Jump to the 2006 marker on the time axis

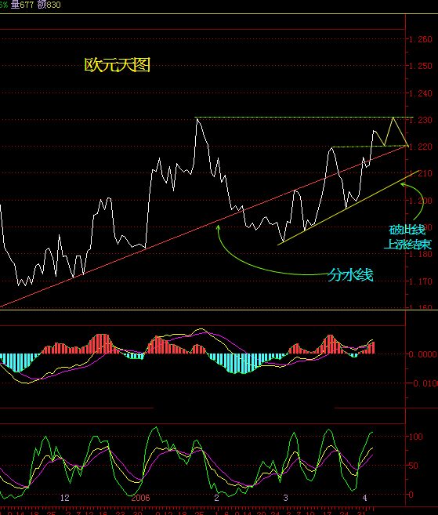point(140,498)
